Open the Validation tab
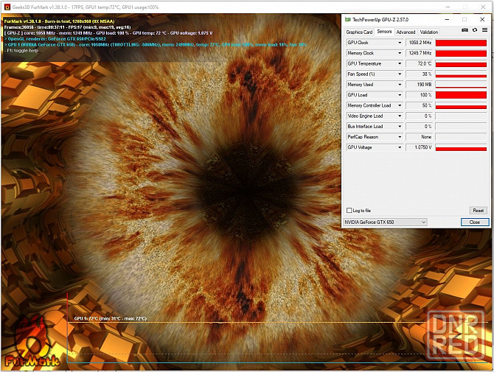494x372 pixels. (429, 32)
